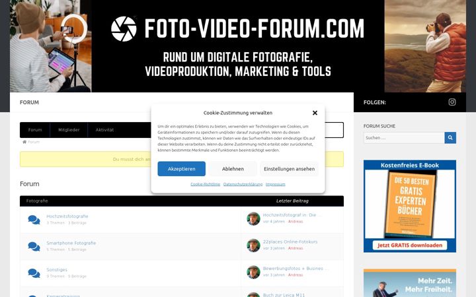Select the Forum tab in black bar
This screenshot has height=297, width=476.
35,130
